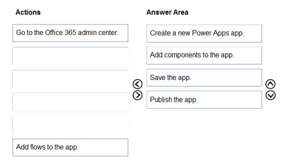Click the move up arrow icon
The image size is (282, 168).
pos(270,84)
